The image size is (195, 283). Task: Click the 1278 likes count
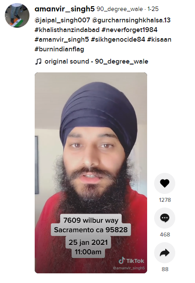165,200
